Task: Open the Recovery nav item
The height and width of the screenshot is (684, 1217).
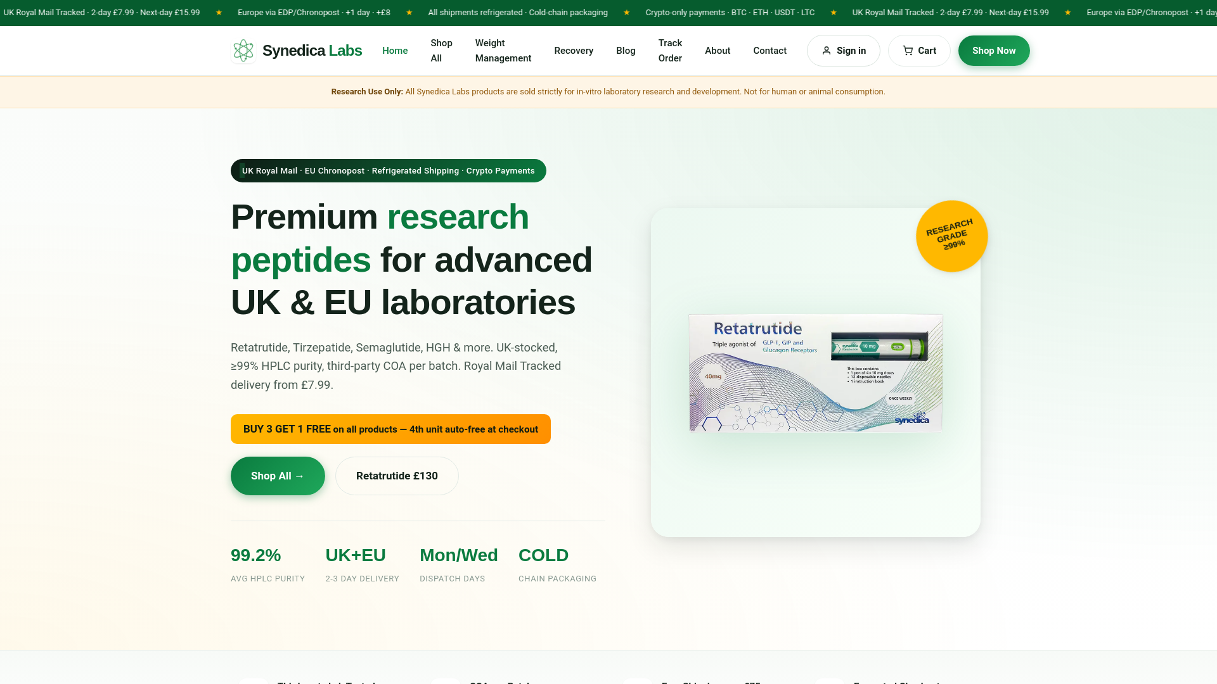Action: (574, 51)
